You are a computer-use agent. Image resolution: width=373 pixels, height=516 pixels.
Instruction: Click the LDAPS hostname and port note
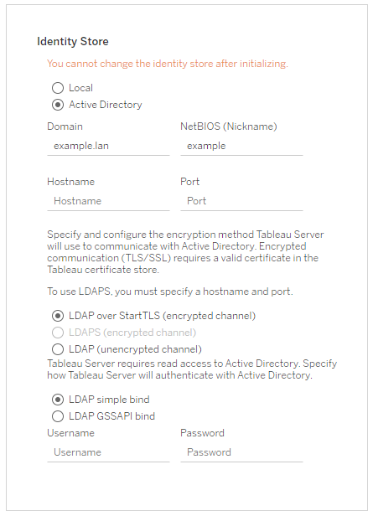[170, 292]
